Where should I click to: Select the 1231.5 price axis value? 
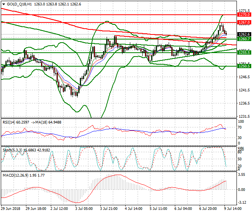pyautogui.click(x=245, y=116)
